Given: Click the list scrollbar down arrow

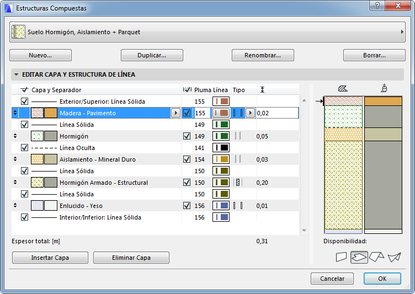Looking at the screenshot, I should point(304,231).
